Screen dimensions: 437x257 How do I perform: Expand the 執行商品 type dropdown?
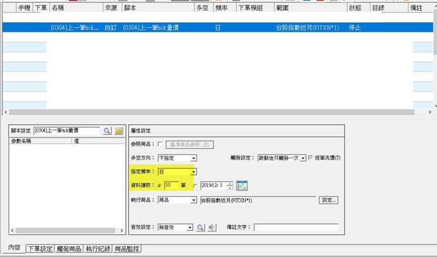(193, 200)
